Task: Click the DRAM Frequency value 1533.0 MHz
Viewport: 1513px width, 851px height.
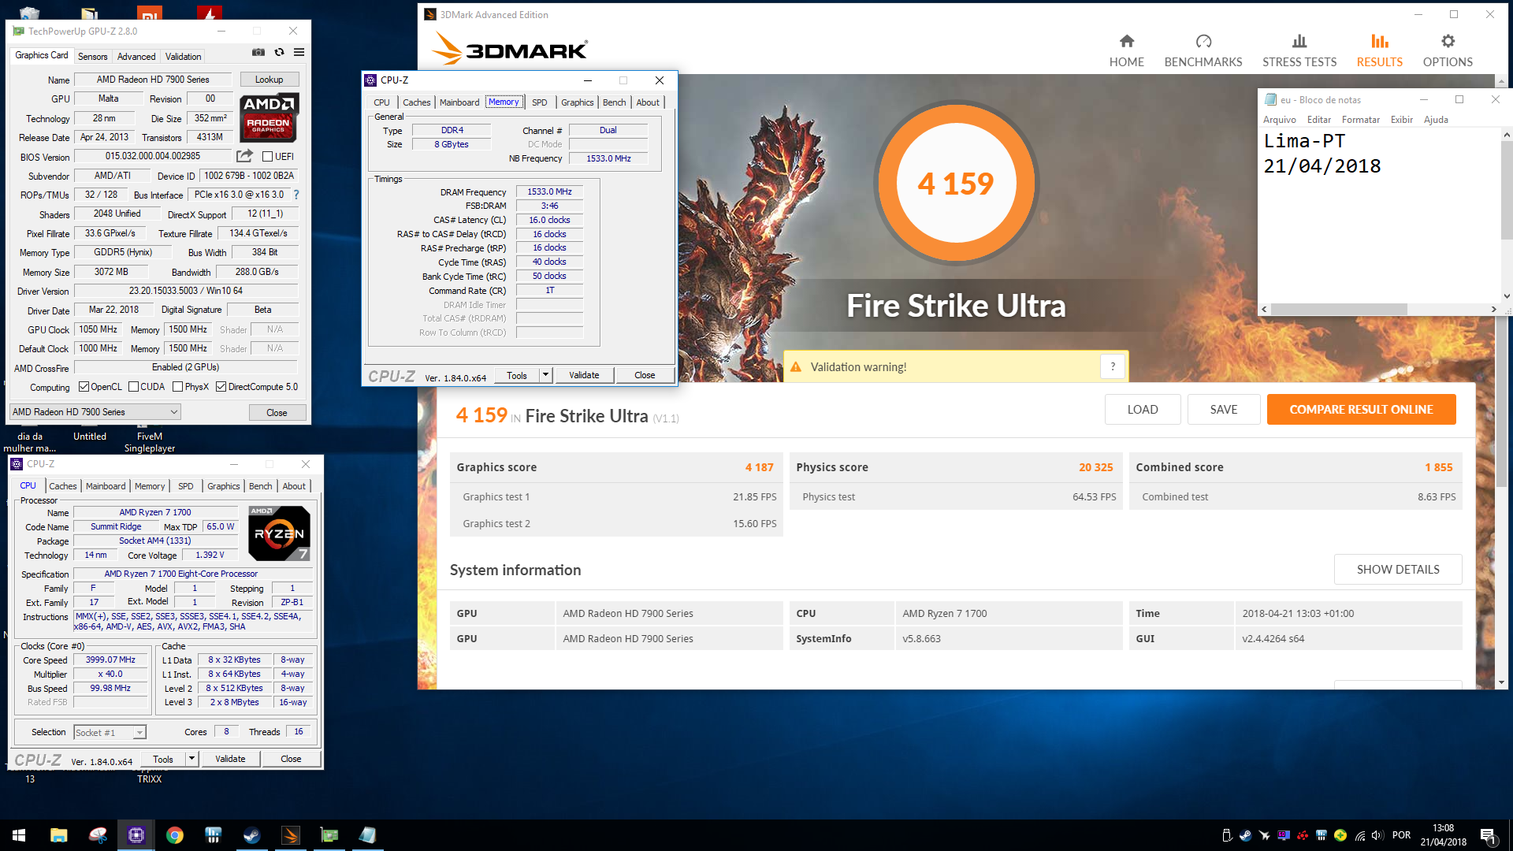Action: 549,191
